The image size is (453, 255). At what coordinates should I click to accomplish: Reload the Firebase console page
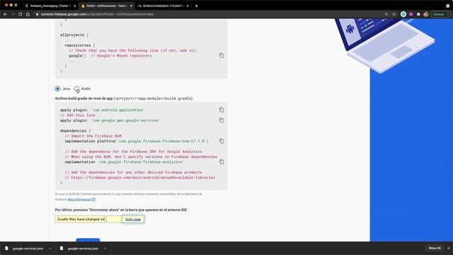click(x=21, y=14)
